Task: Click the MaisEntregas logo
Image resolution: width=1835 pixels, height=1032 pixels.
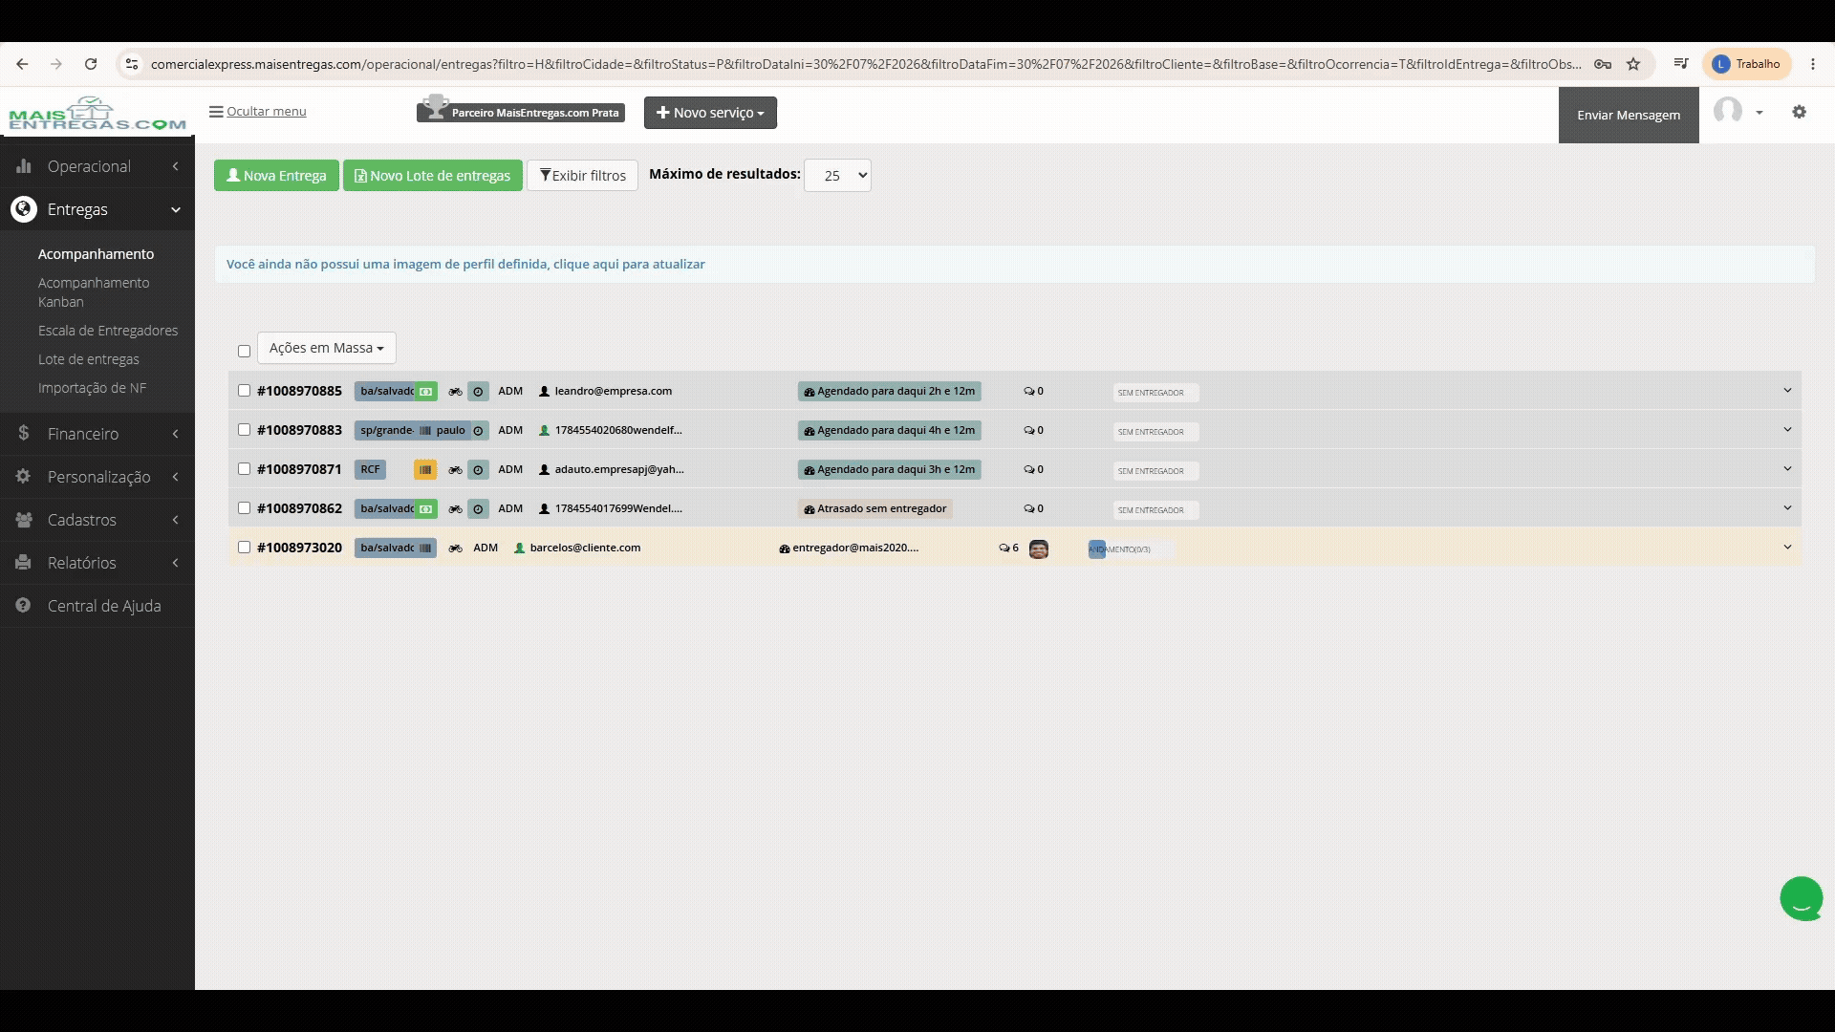Action: (x=97, y=114)
